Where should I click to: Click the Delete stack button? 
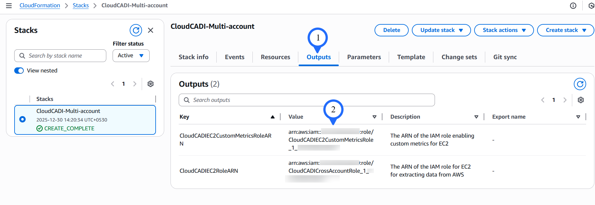391,30
